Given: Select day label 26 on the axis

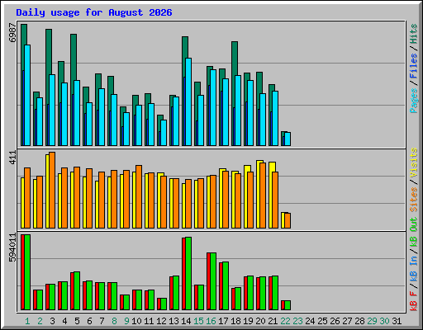Looking at the screenshot, I should pyautogui.click(x=335, y=321).
